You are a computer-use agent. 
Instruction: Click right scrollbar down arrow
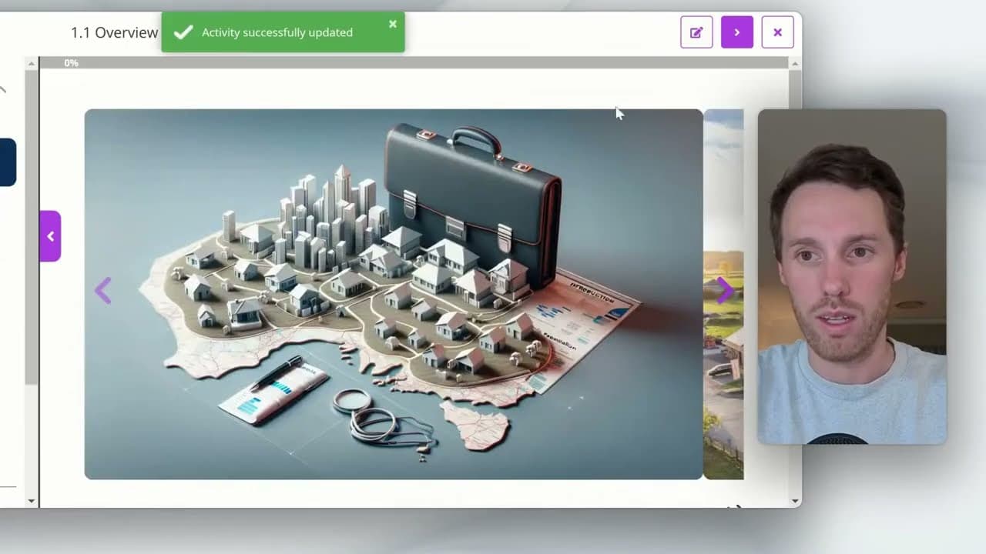pyautogui.click(x=795, y=501)
